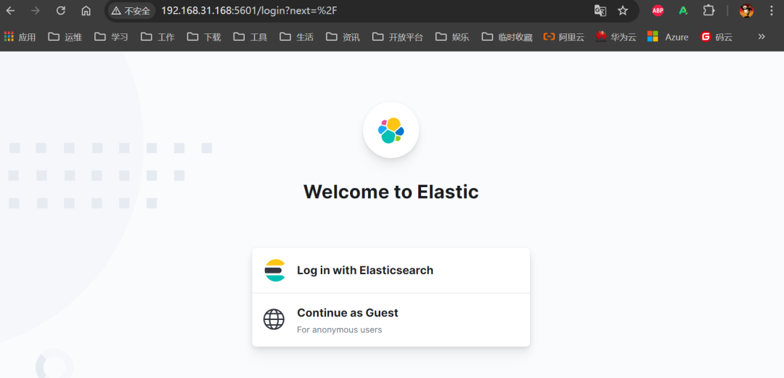Image resolution: width=784 pixels, height=378 pixels.
Task: Open the profile avatar menu
Action: coord(746,10)
